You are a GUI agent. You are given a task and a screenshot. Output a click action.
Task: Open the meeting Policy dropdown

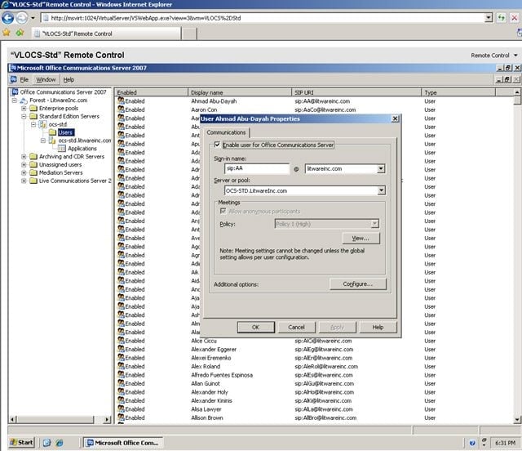click(x=375, y=224)
